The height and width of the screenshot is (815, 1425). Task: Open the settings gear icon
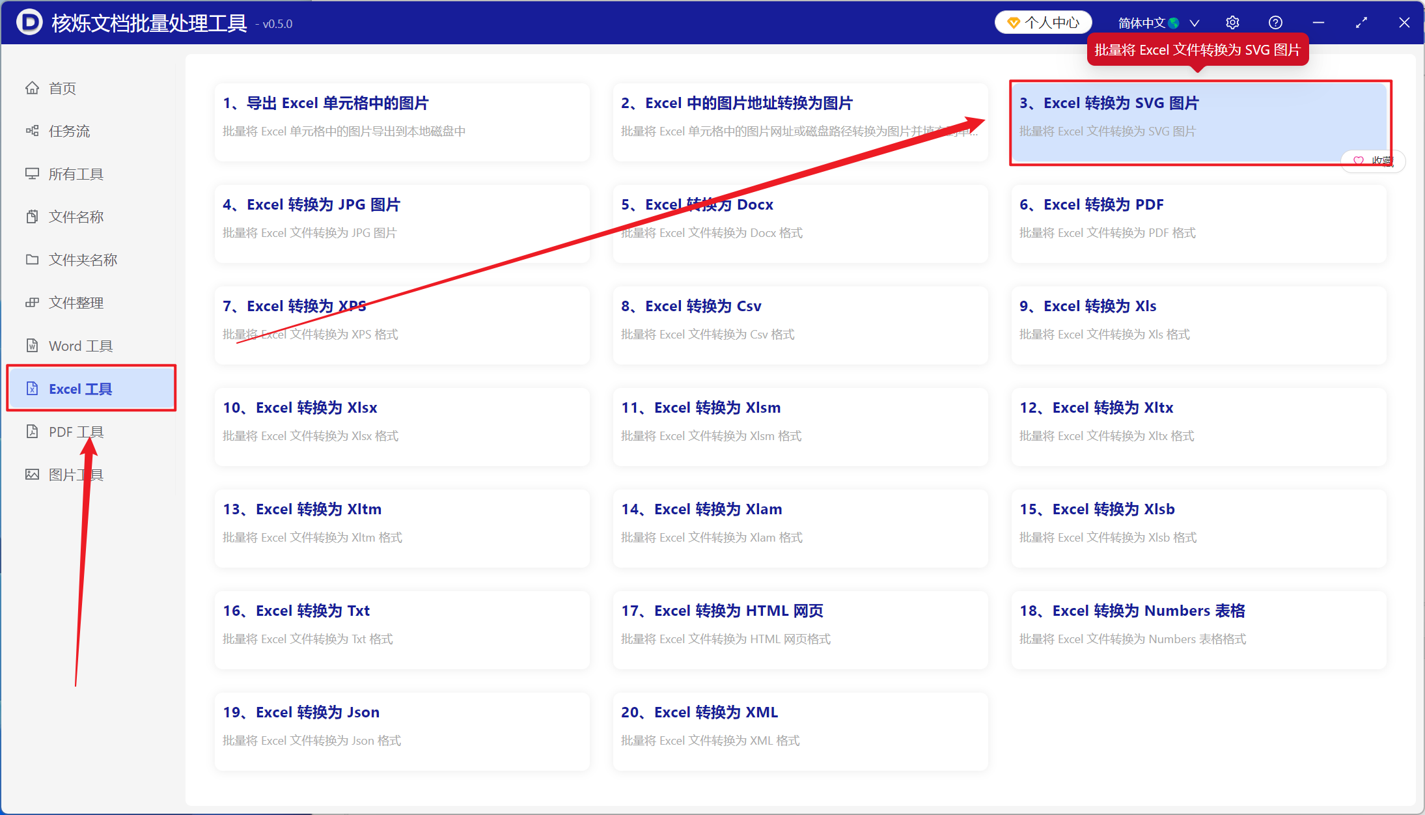(1232, 23)
